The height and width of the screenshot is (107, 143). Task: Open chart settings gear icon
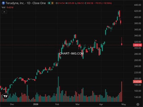(138, 104)
